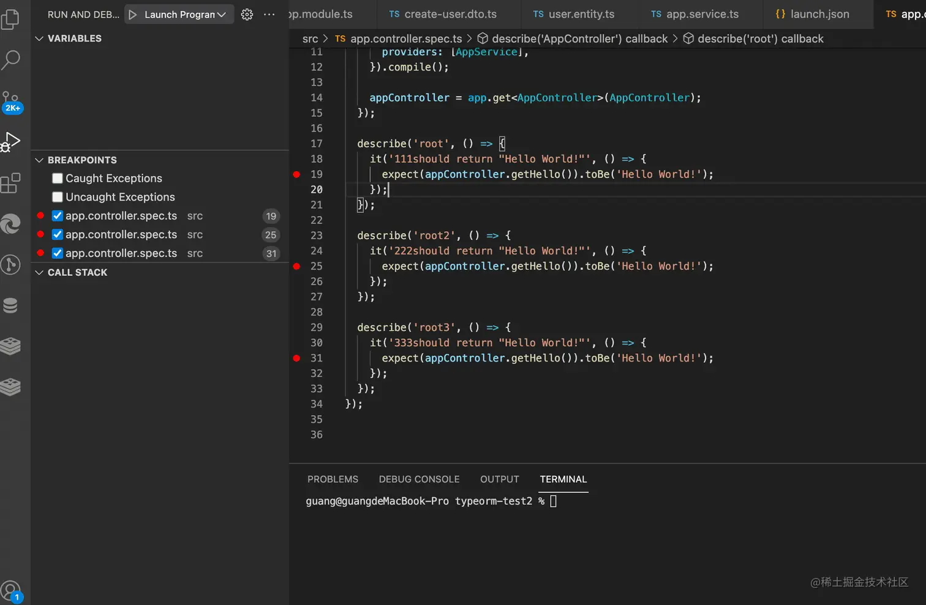Screen dimensions: 926x605
Task: Open the Extensions view icon
Action: tap(11, 183)
